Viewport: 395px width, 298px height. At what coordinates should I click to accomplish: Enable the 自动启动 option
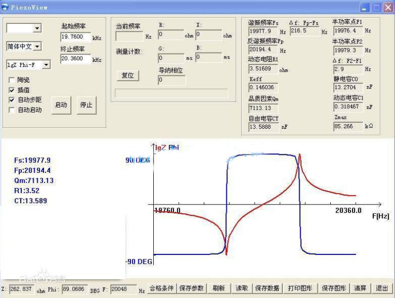(x=12, y=110)
